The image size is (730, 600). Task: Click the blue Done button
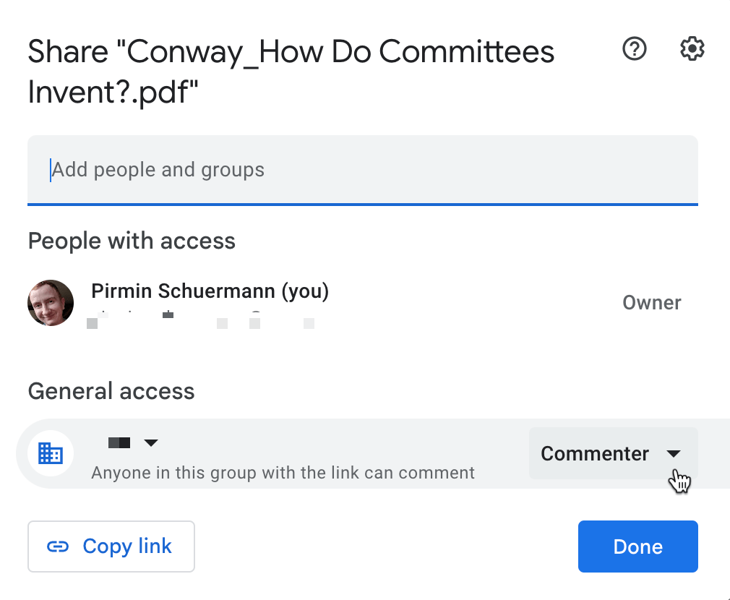(637, 547)
